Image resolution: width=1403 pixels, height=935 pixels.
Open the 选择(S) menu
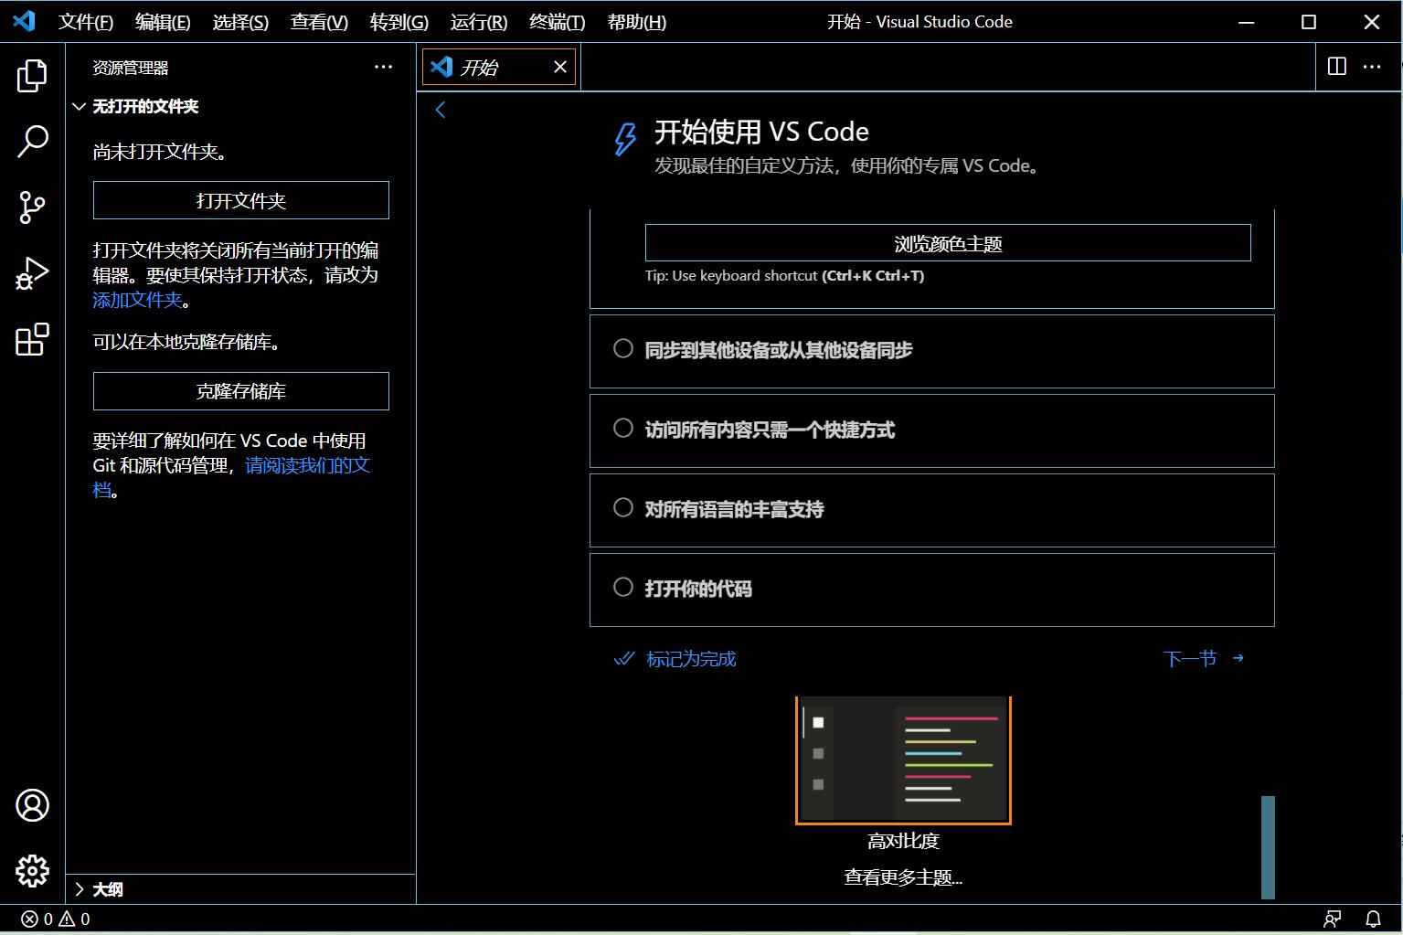click(240, 22)
